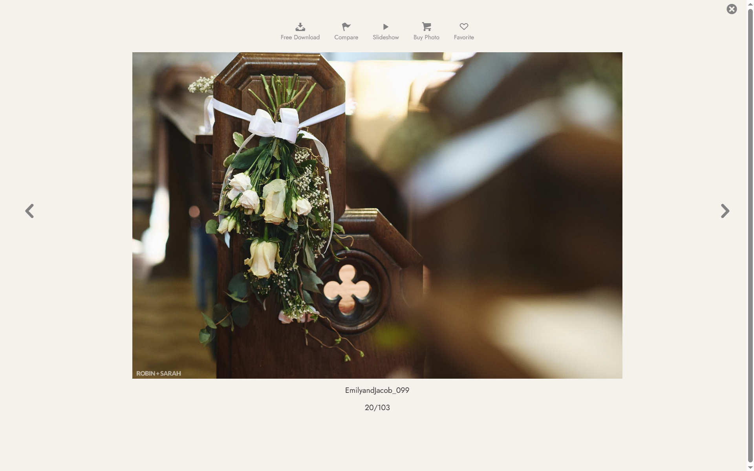Click the Favorite label
The height and width of the screenshot is (471, 754).
point(464,37)
